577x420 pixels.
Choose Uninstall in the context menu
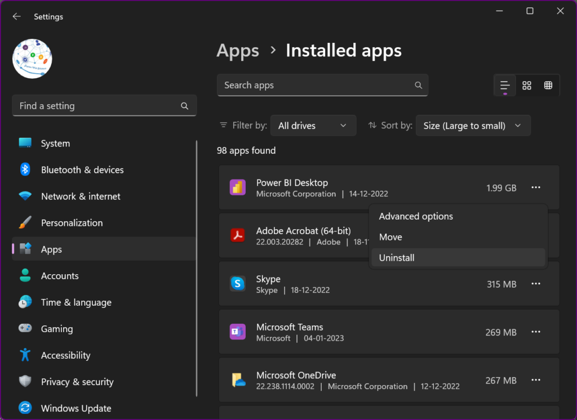pos(458,258)
